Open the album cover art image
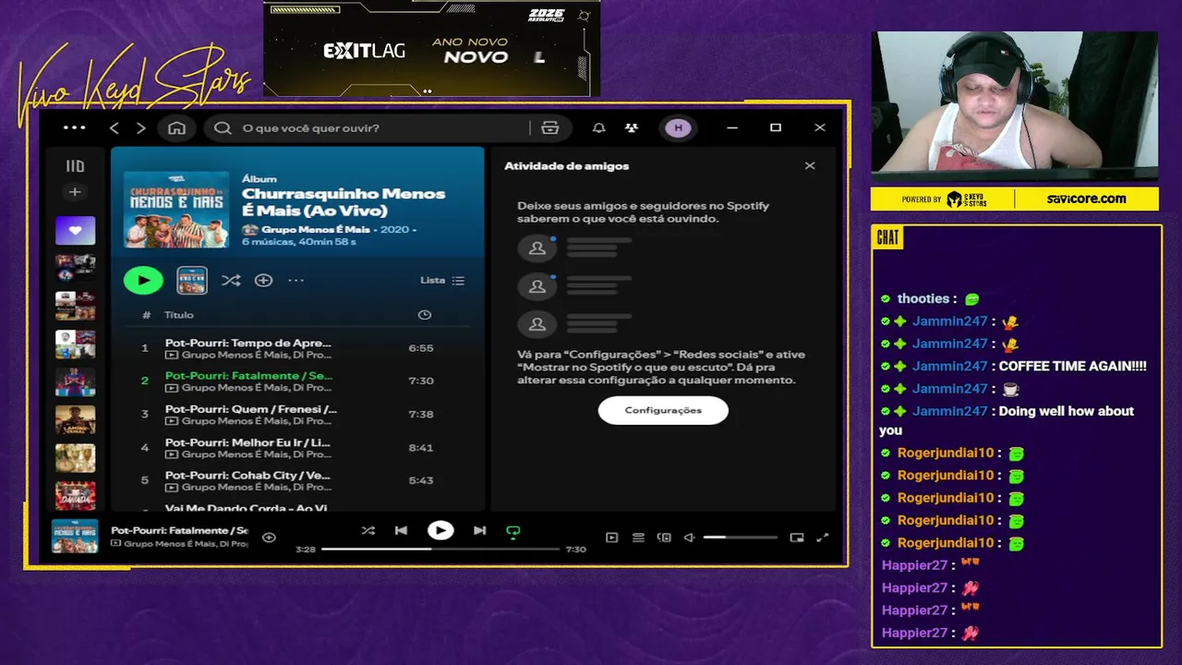The height and width of the screenshot is (665, 1182). pyautogui.click(x=176, y=209)
